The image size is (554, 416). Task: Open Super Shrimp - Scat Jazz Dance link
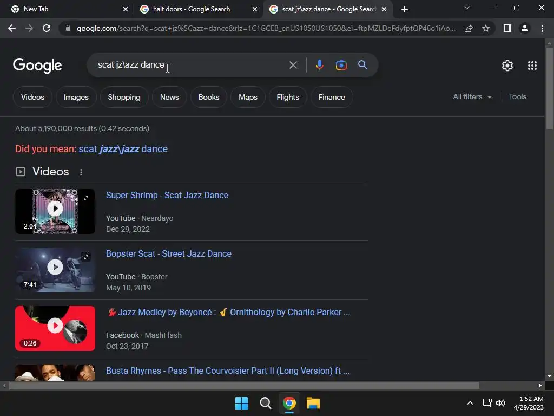click(x=167, y=195)
